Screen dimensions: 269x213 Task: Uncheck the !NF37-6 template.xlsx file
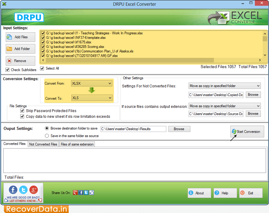click(43, 38)
